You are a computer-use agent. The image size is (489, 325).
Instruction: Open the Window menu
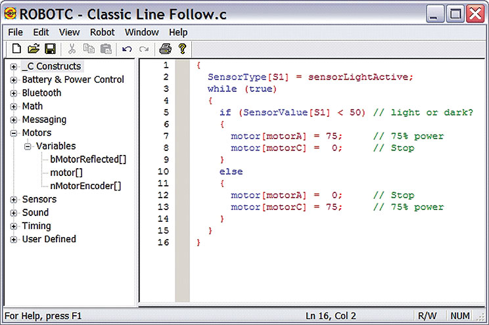(x=142, y=32)
